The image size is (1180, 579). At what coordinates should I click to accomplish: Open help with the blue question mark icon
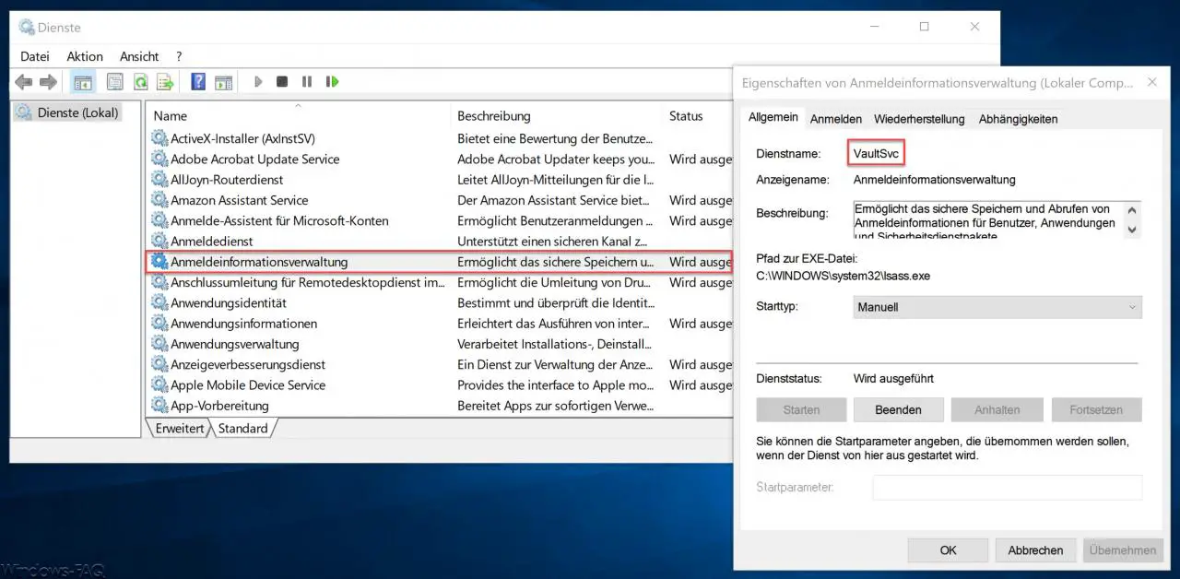point(198,82)
